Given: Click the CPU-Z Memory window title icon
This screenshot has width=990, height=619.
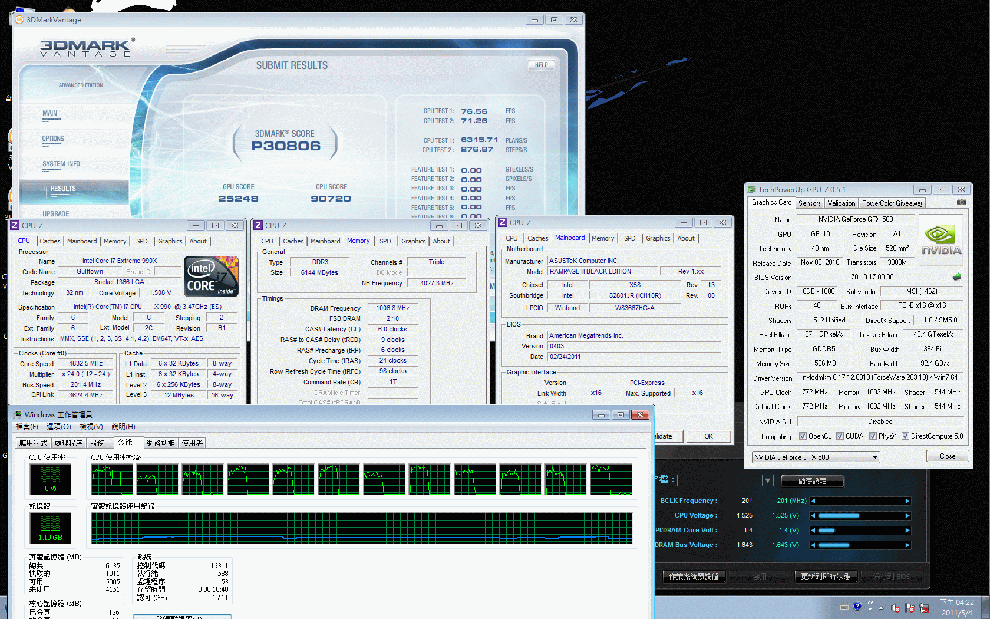Looking at the screenshot, I should tap(258, 225).
